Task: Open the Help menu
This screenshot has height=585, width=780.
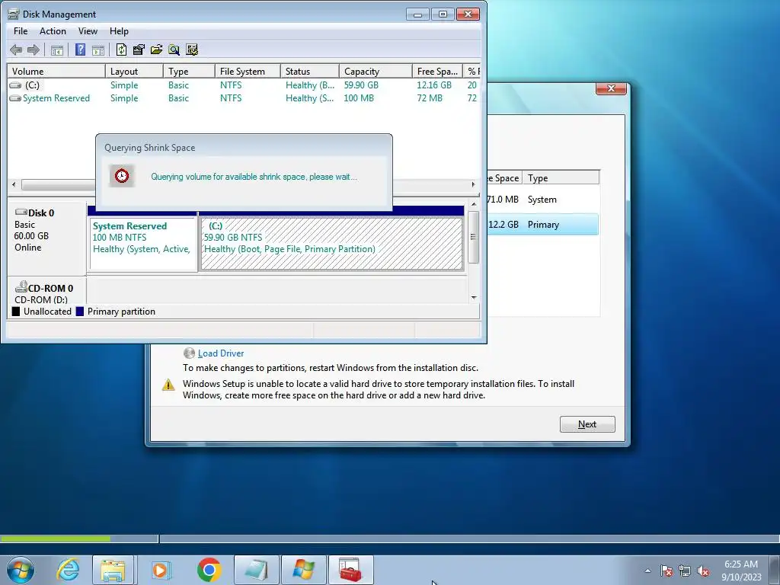Action: coord(119,30)
